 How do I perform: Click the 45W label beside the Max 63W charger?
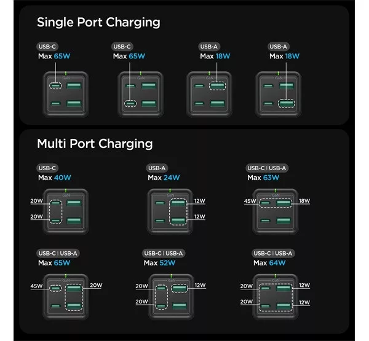point(250,201)
